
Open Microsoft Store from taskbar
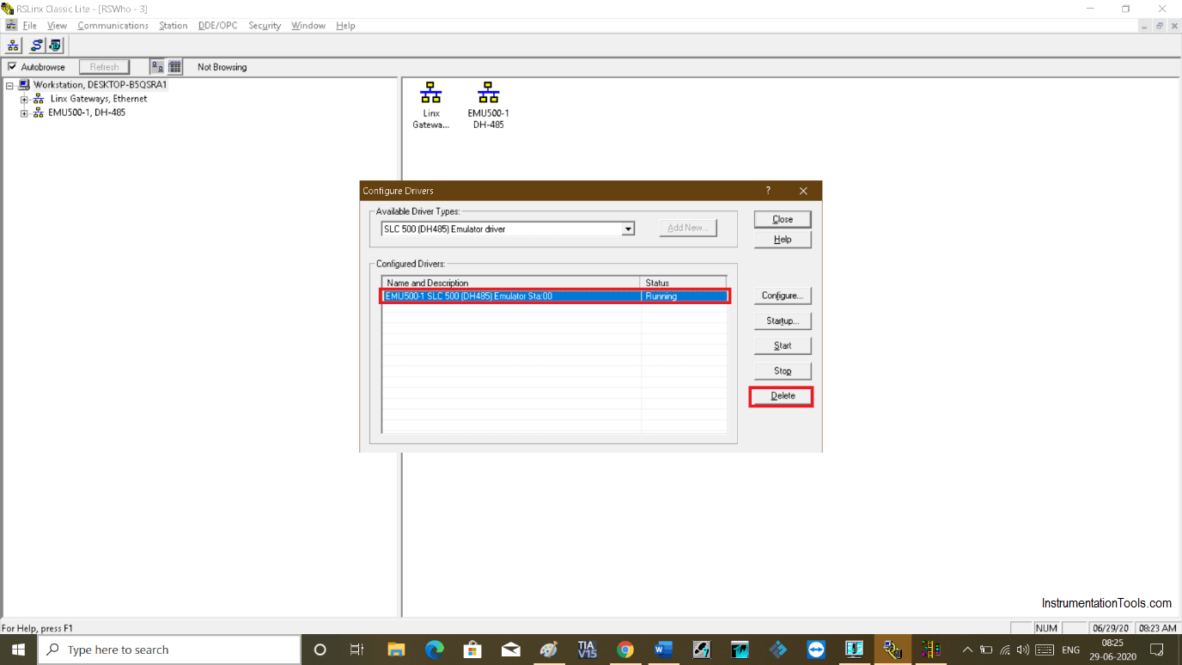pos(472,650)
